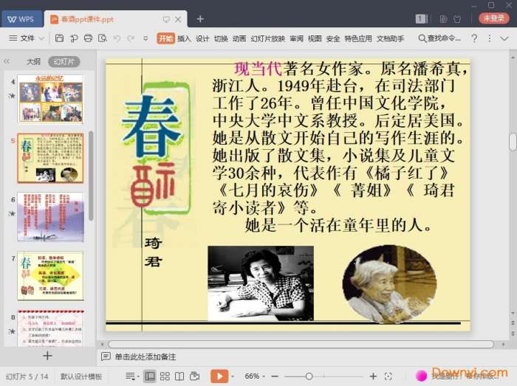Open the 插入 ribbon tab
The image size is (517, 386).
(184, 38)
